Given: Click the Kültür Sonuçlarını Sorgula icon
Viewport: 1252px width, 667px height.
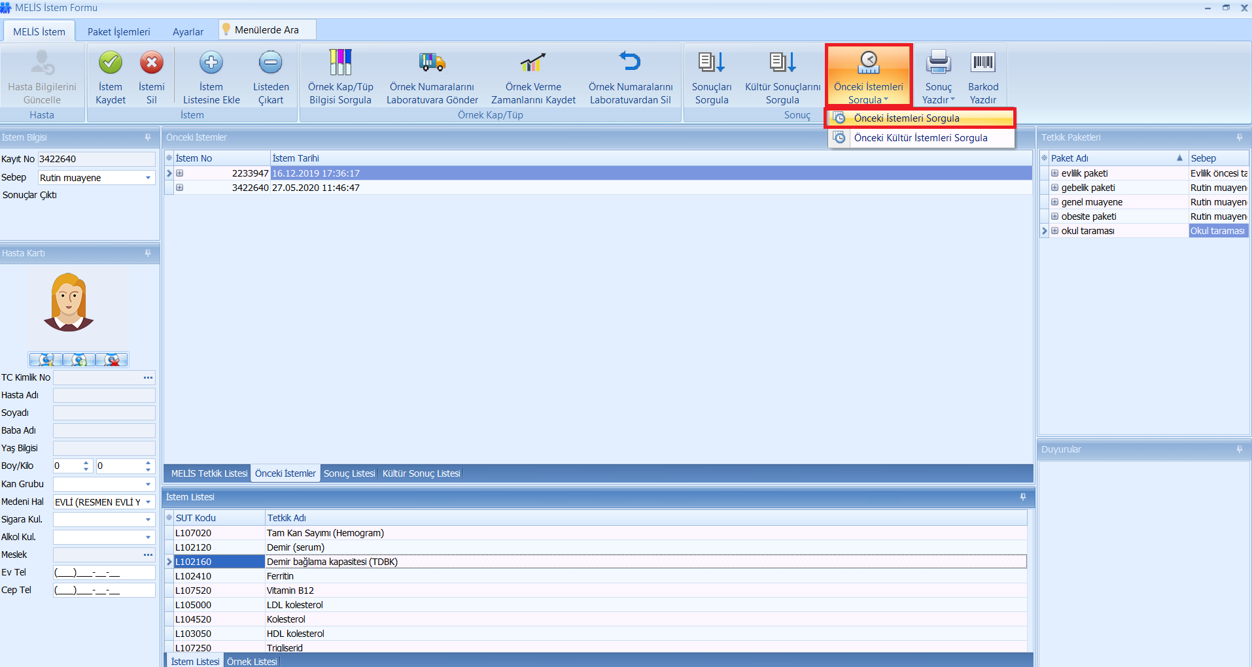Looking at the screenshot, I should coord(782,62).
